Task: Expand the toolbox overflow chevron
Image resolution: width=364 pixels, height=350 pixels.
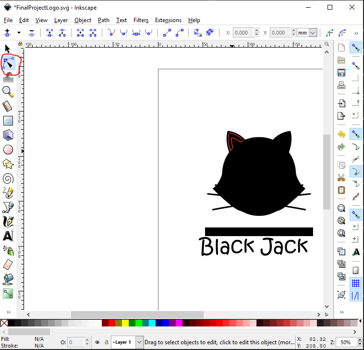Action: tap(9, 312)
